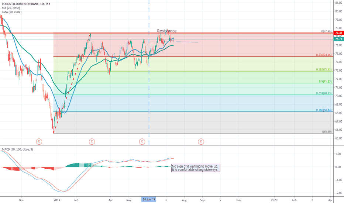This screenshot has width=344, height=203.
Task: Select the MACD (50, 100, close, 9) legend
Action: [17, 149]
